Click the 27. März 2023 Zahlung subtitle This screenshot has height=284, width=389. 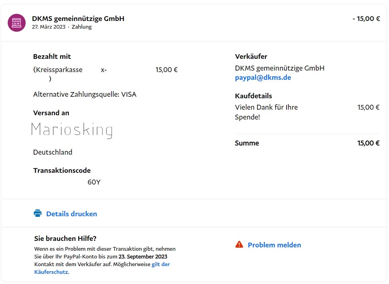tap(62, 27)
